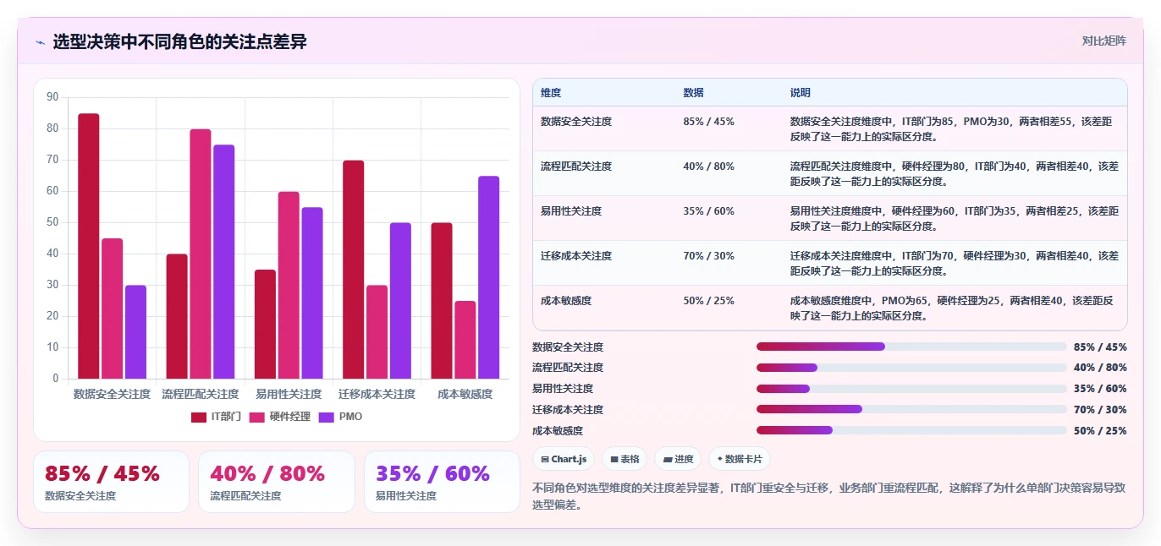Click x-axis label 流程匹配关注度
Viewport: 1161px width, 546px height.
pos(201,394)
